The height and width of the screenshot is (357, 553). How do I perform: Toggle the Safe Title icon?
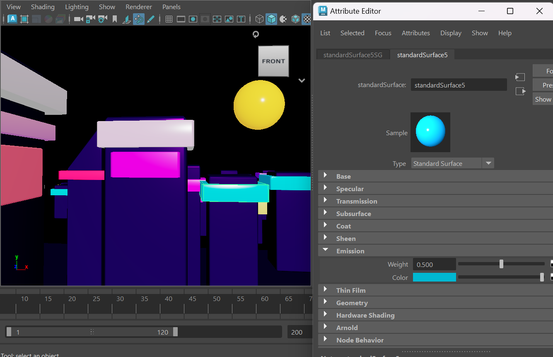pos(241,19)
